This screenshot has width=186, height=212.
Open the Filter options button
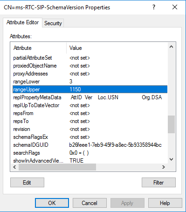158,183
